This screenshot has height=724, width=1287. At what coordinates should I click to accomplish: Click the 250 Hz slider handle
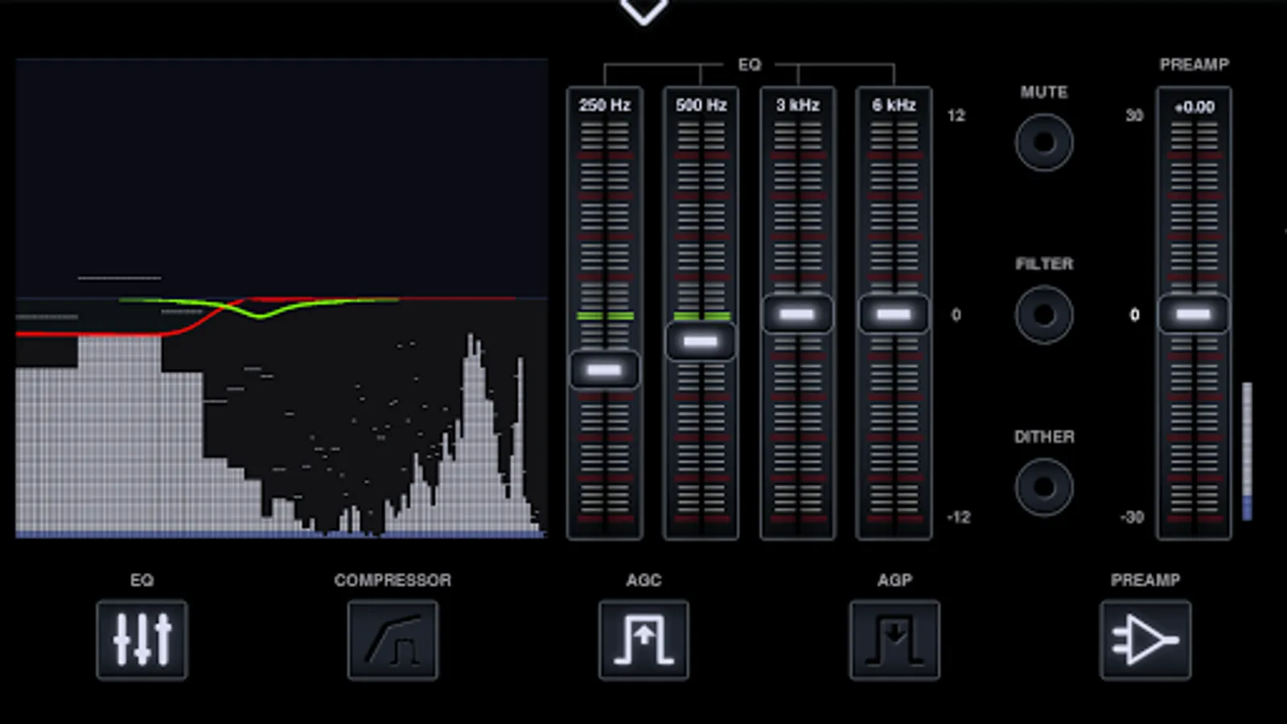(604, 370)
